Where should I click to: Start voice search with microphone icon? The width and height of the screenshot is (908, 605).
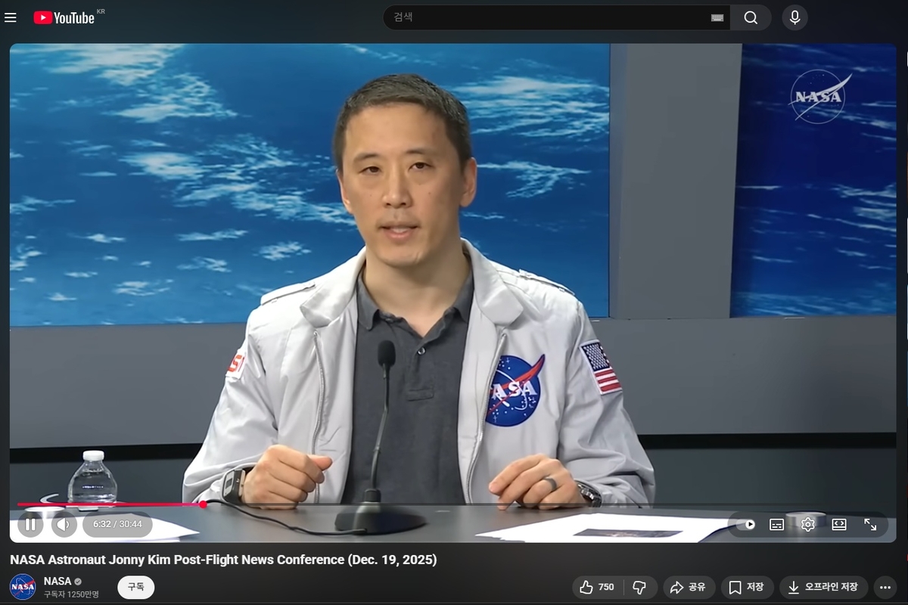[794, 17]
